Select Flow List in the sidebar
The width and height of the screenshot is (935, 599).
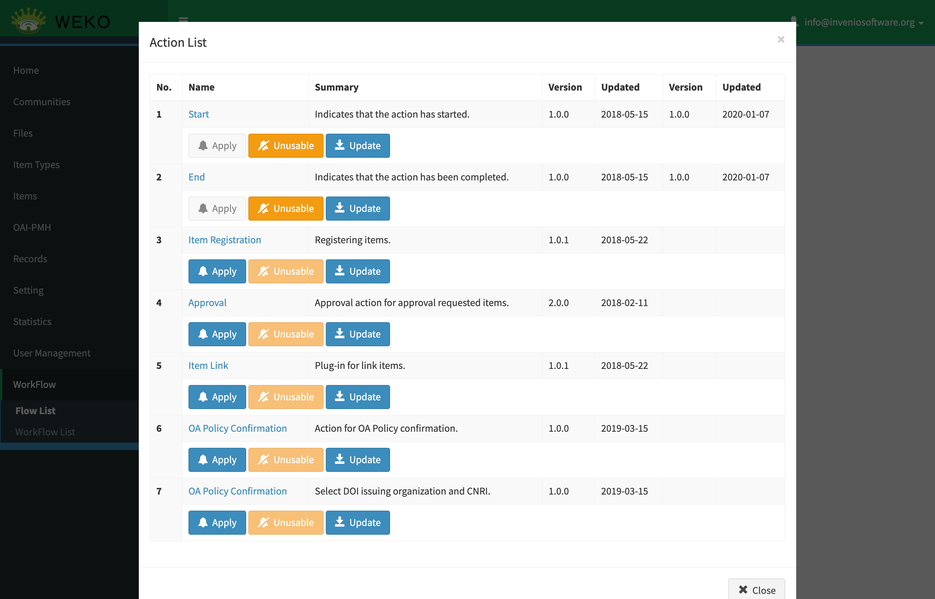(35, 411)
